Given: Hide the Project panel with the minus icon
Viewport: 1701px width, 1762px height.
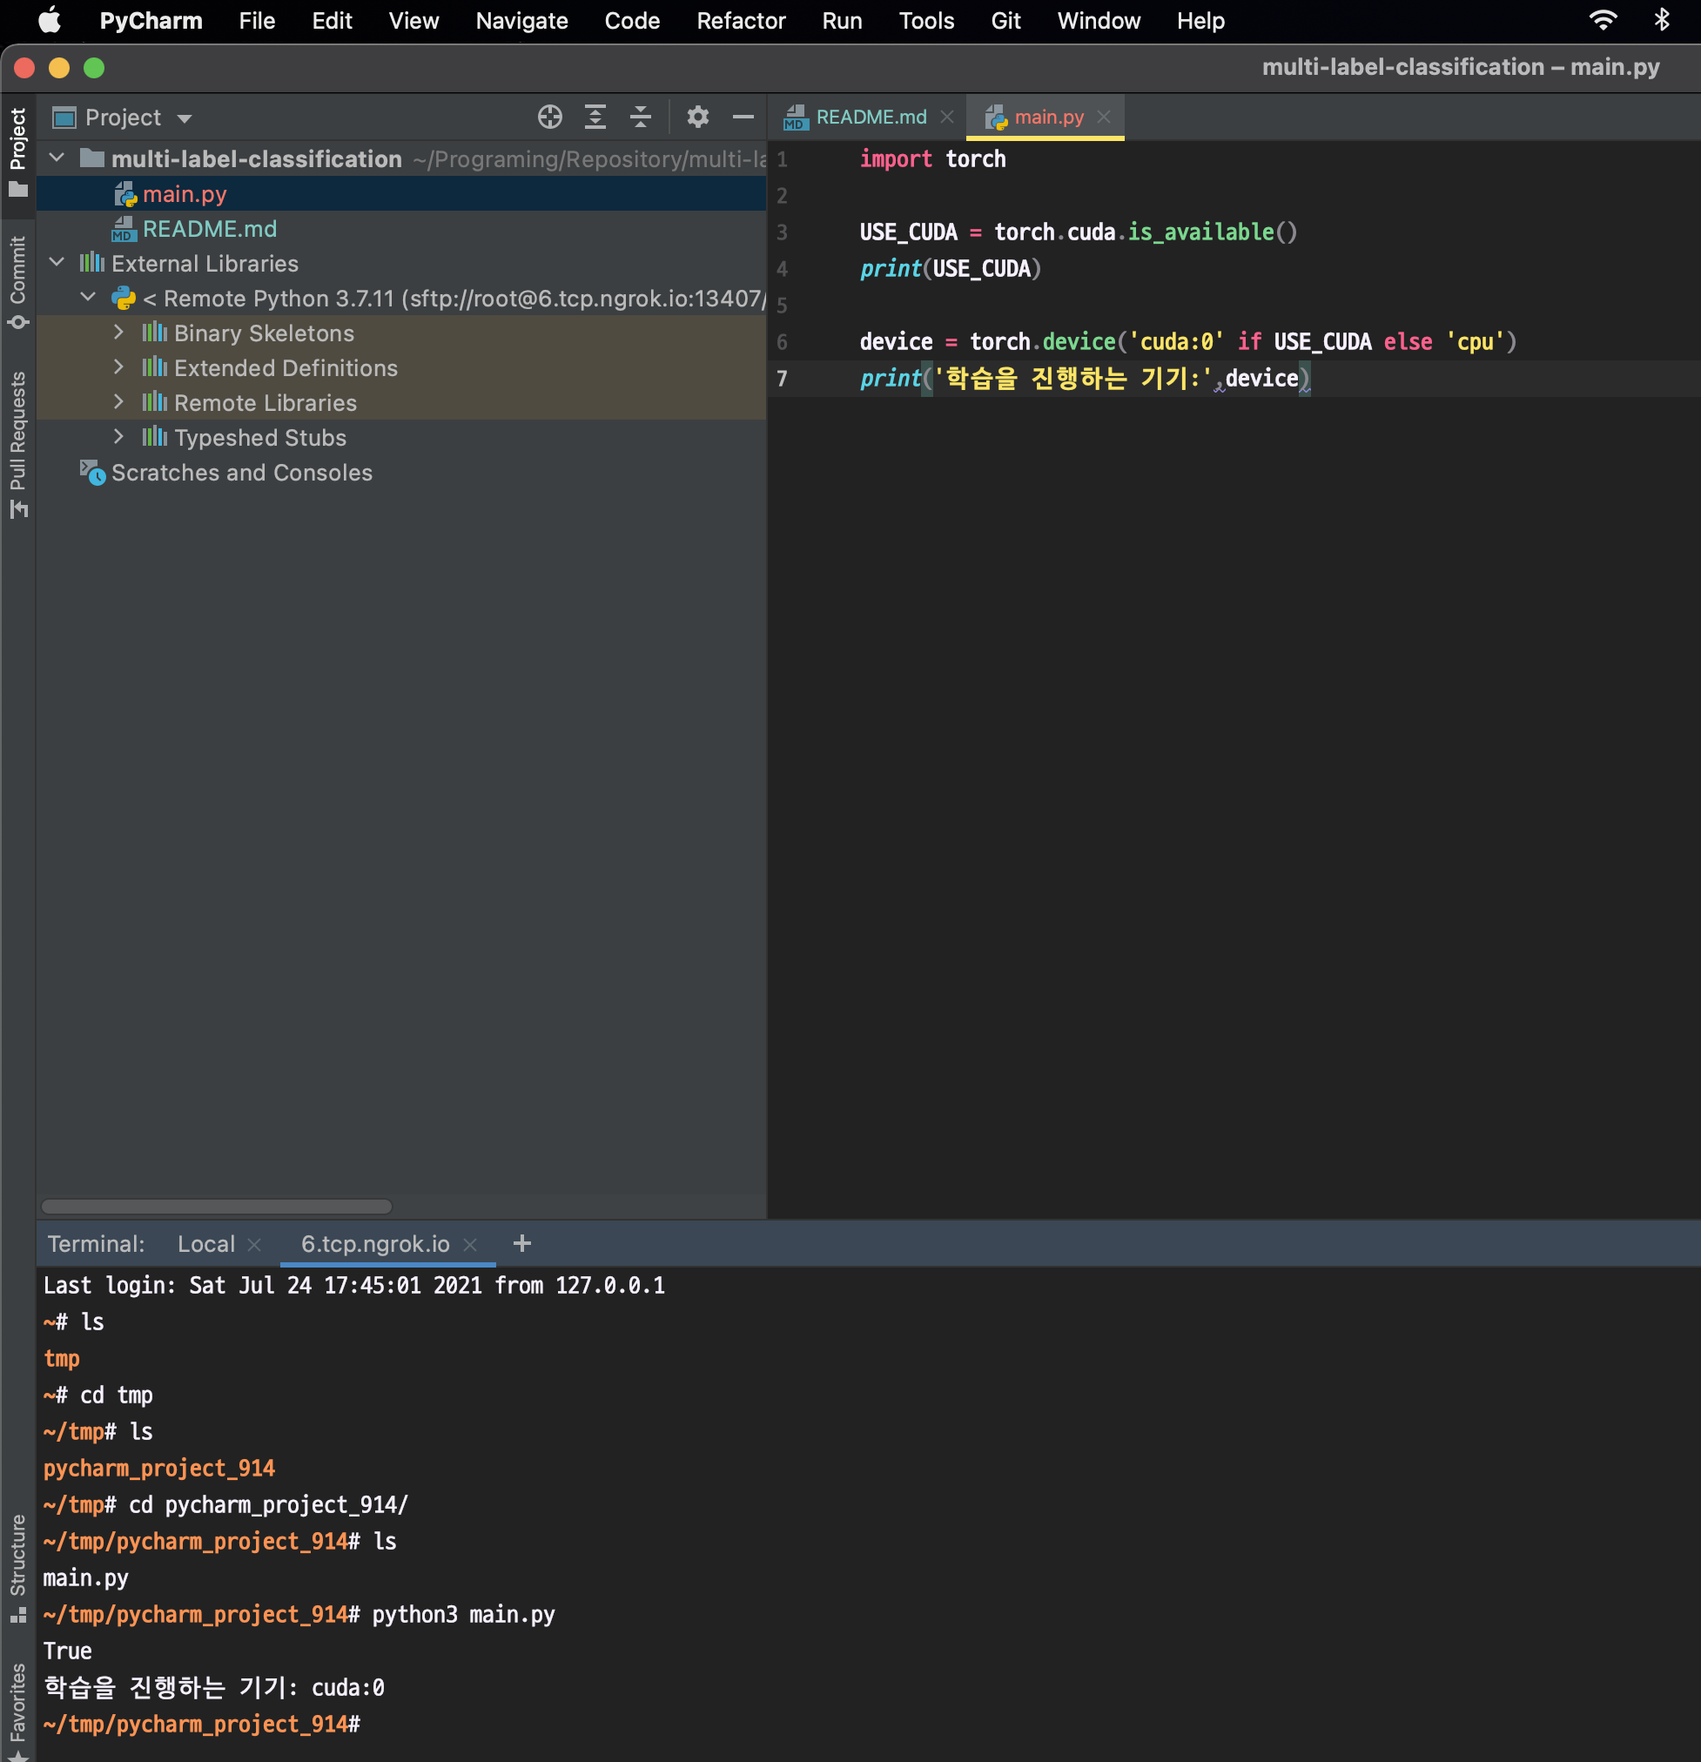Looking at the screenshot, I should (743, 117).
